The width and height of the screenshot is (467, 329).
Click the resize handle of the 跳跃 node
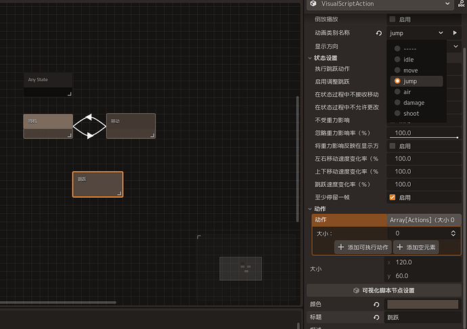click(119, 194)
